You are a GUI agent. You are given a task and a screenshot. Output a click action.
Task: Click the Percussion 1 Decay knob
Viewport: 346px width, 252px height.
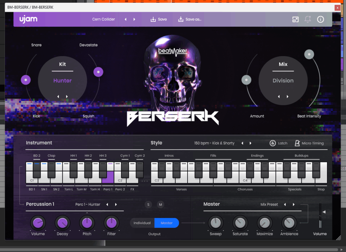pos(62,223)
